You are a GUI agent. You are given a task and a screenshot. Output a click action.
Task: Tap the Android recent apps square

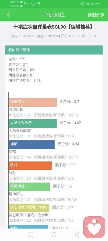tap(31, 235)
